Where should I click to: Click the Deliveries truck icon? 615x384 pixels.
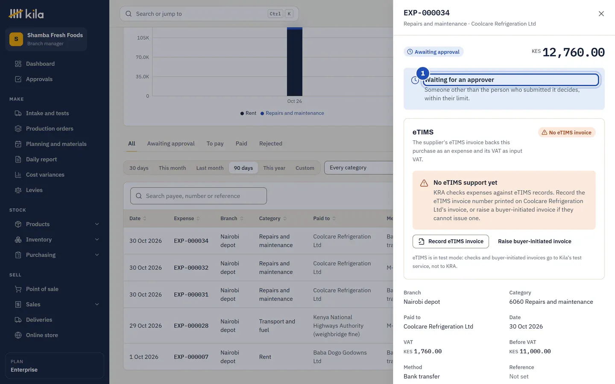[18, 320]
